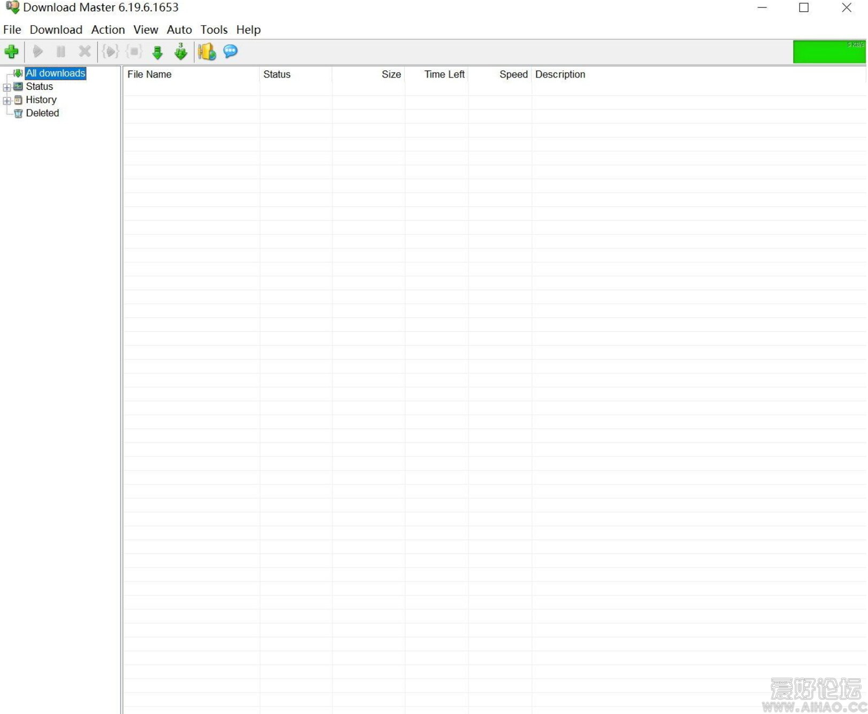Click the Pause download toolbar icon
The width and height of the screenshot is (868, 714).
[x=61, y=52]
